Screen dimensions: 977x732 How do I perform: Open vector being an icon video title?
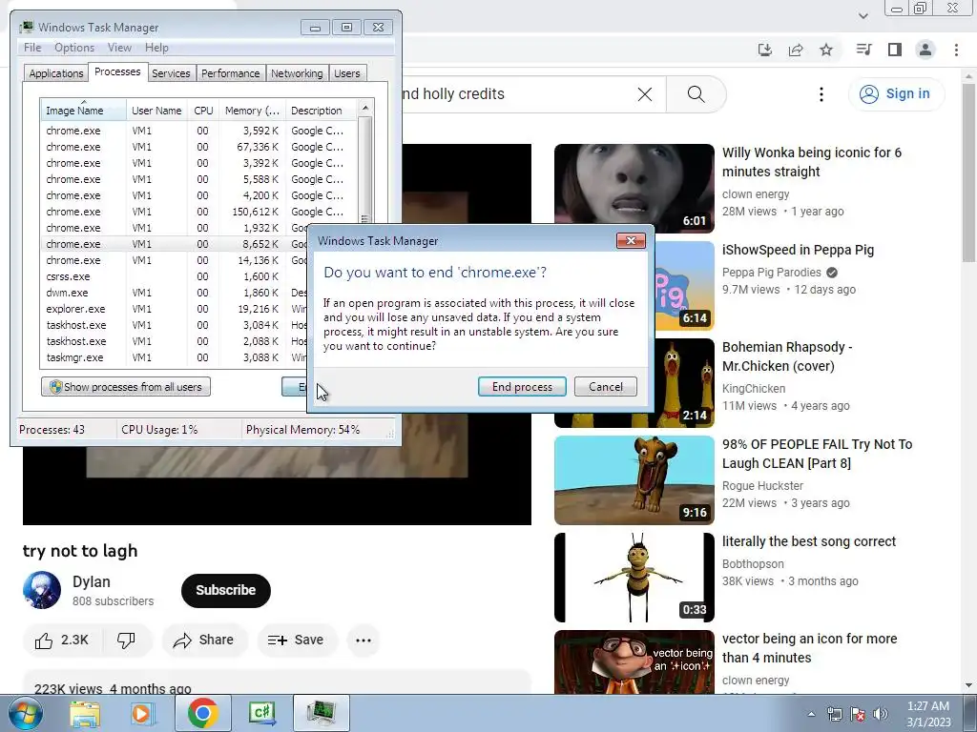[809, 648]
